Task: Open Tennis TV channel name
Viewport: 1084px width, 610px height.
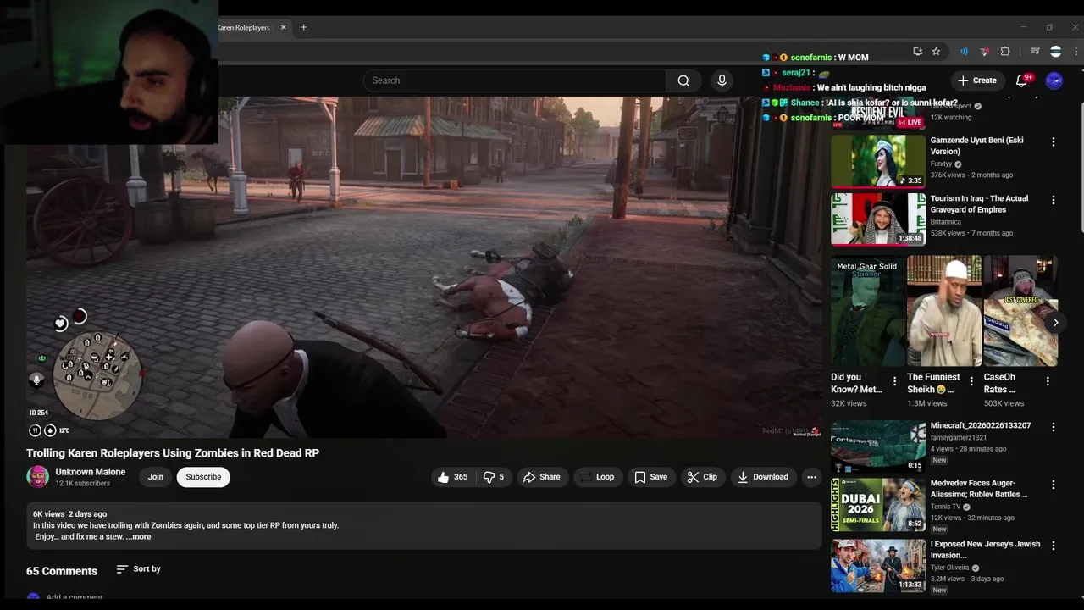Action: (x=946, y=507)
